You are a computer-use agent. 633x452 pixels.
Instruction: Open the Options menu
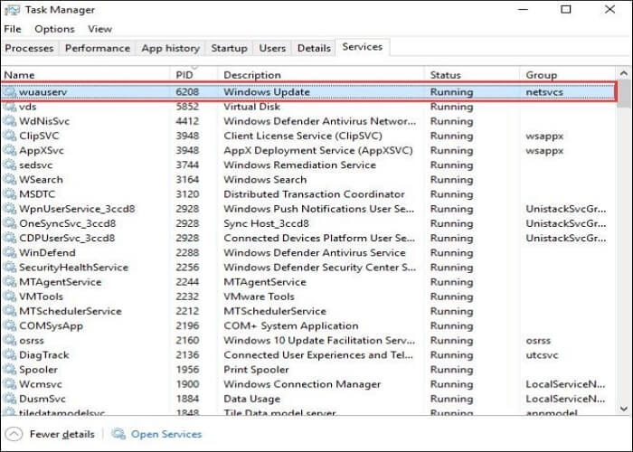point(54,29)
